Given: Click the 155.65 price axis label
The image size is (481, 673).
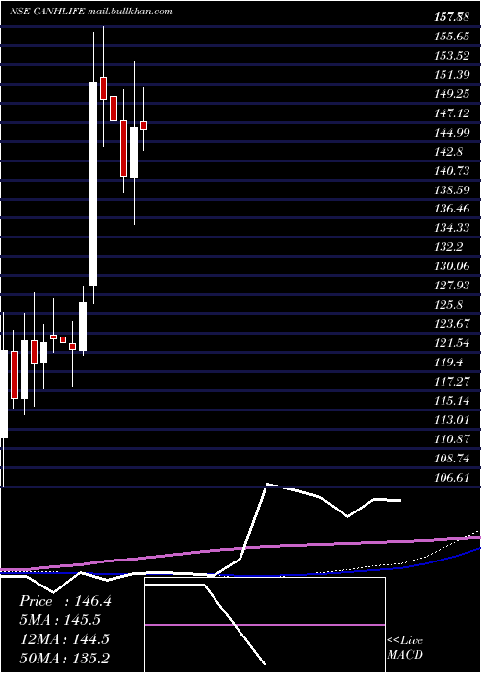Looking at the screenshot, I should [x=451, y=37].
